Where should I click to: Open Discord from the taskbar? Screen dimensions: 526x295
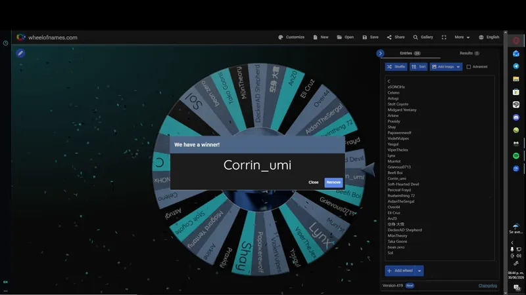[x=516, y=117]
